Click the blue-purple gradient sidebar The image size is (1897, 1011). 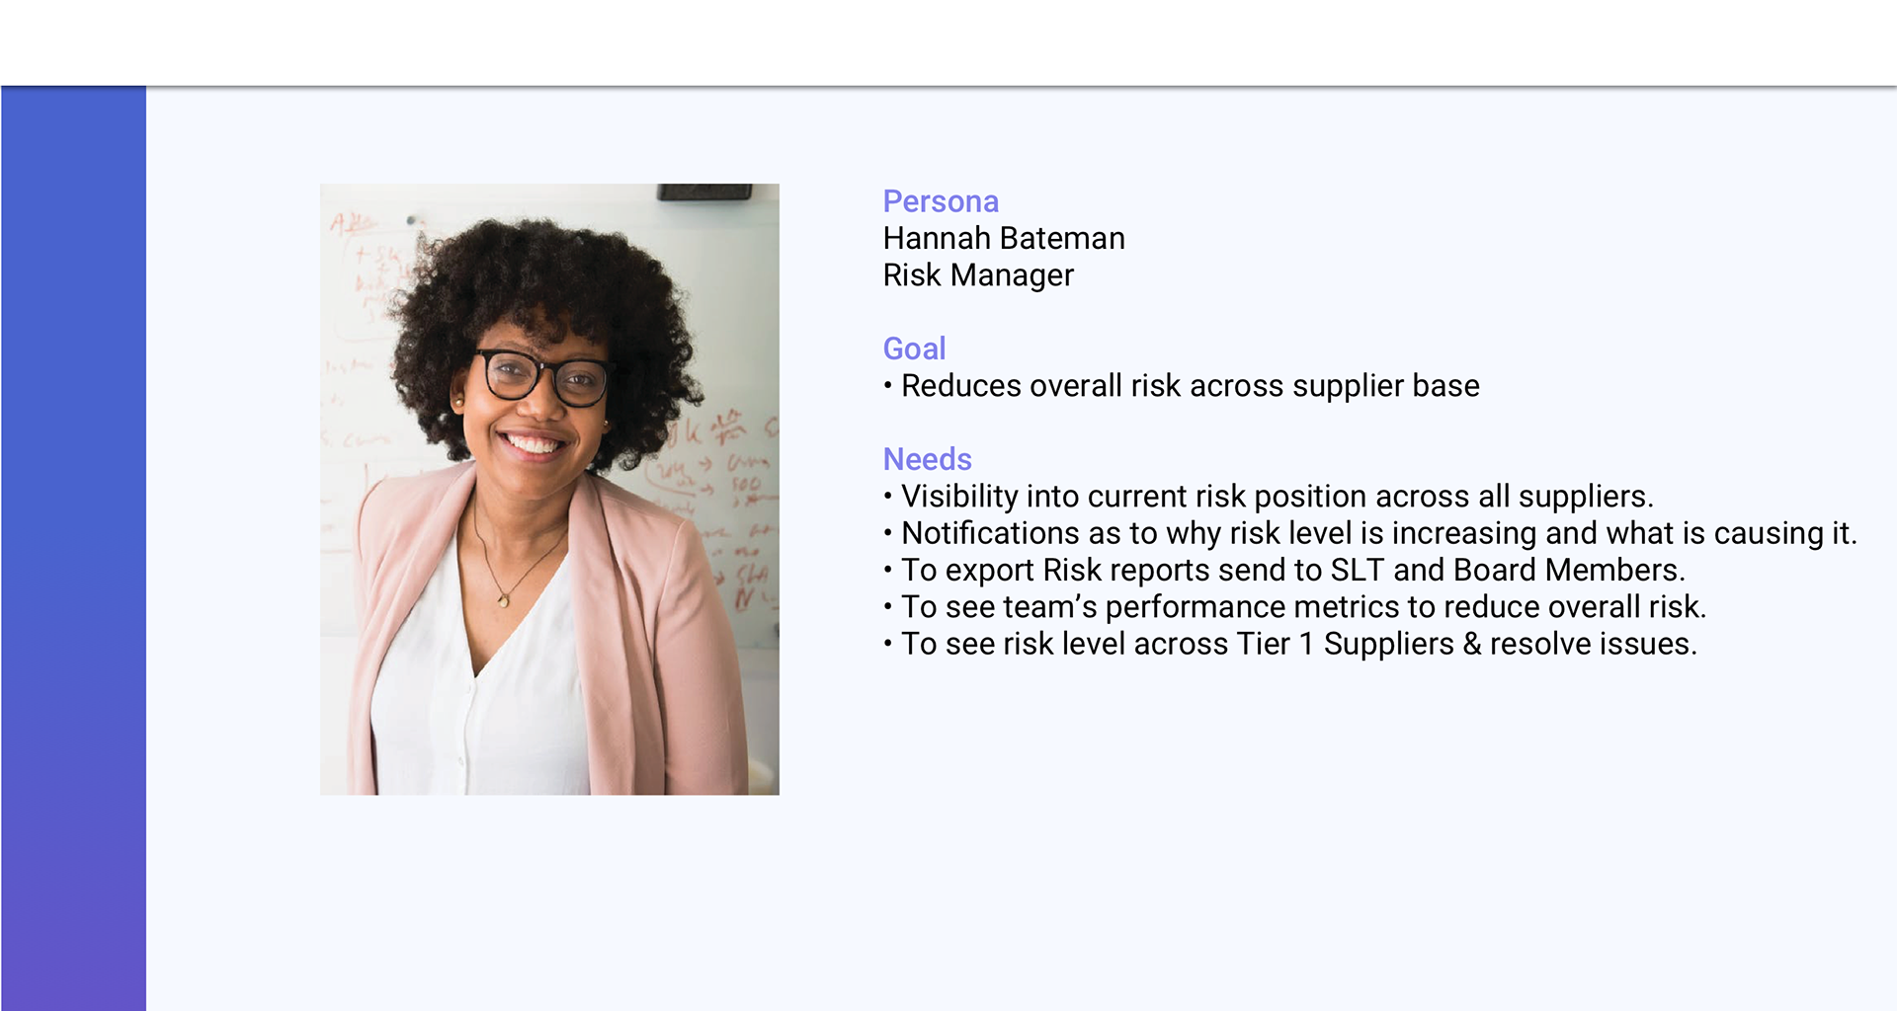pyautogui.click(x=73, y=548)
